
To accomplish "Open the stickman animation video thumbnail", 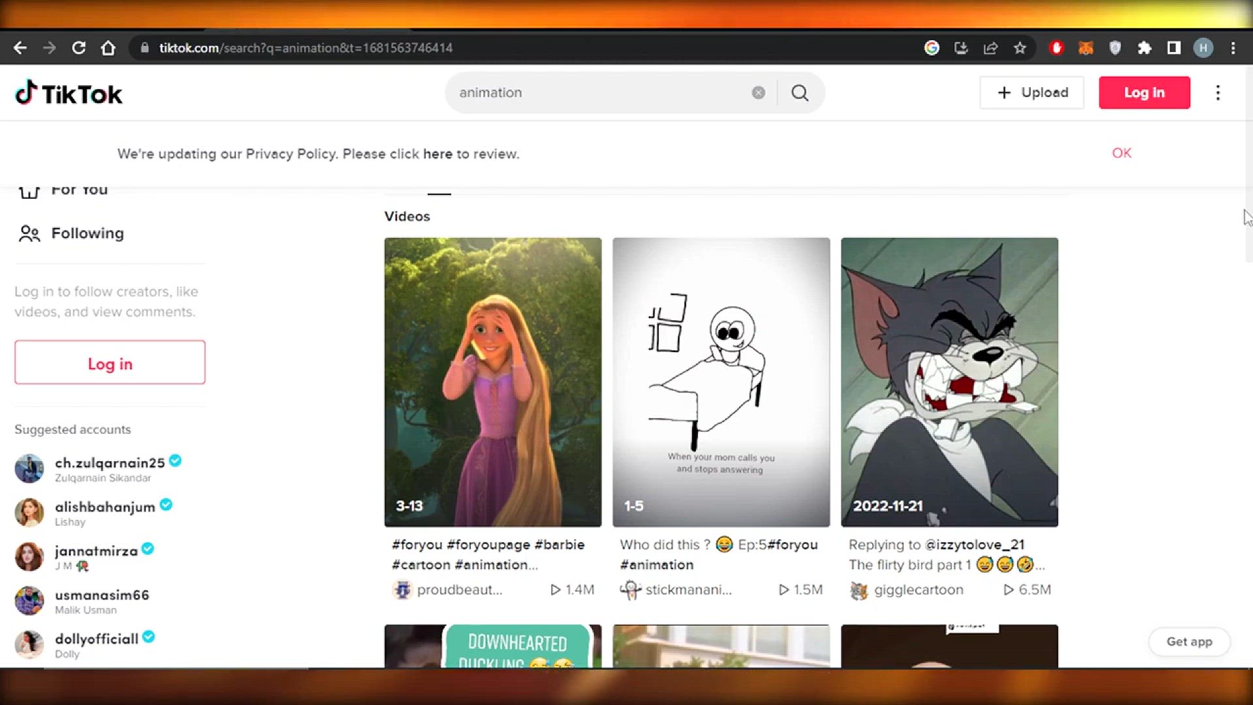I will click(721, 382).
